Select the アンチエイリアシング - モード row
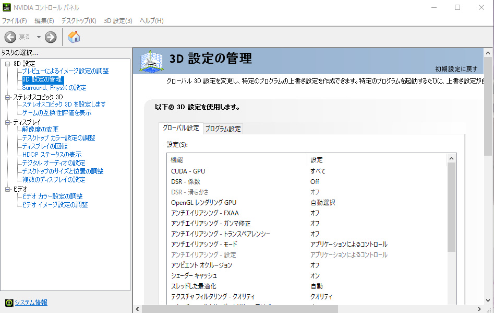The height and width of the screenshot is (313, 494). [x=307, y=244]
